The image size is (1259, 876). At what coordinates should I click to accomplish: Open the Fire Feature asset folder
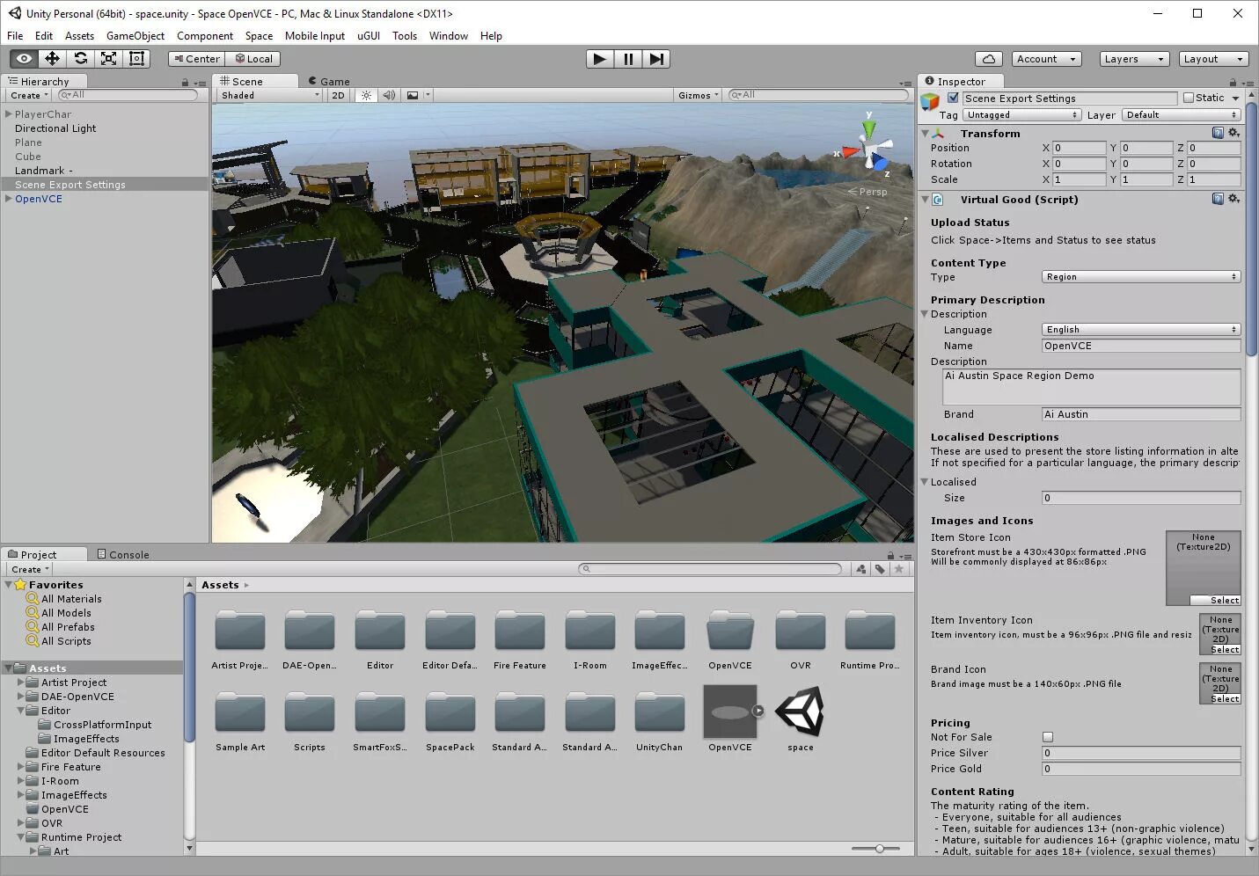(519, 631)
